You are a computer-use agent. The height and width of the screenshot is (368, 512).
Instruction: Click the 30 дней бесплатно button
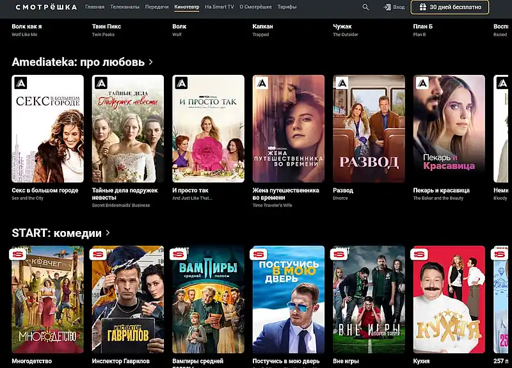point(450,7)
